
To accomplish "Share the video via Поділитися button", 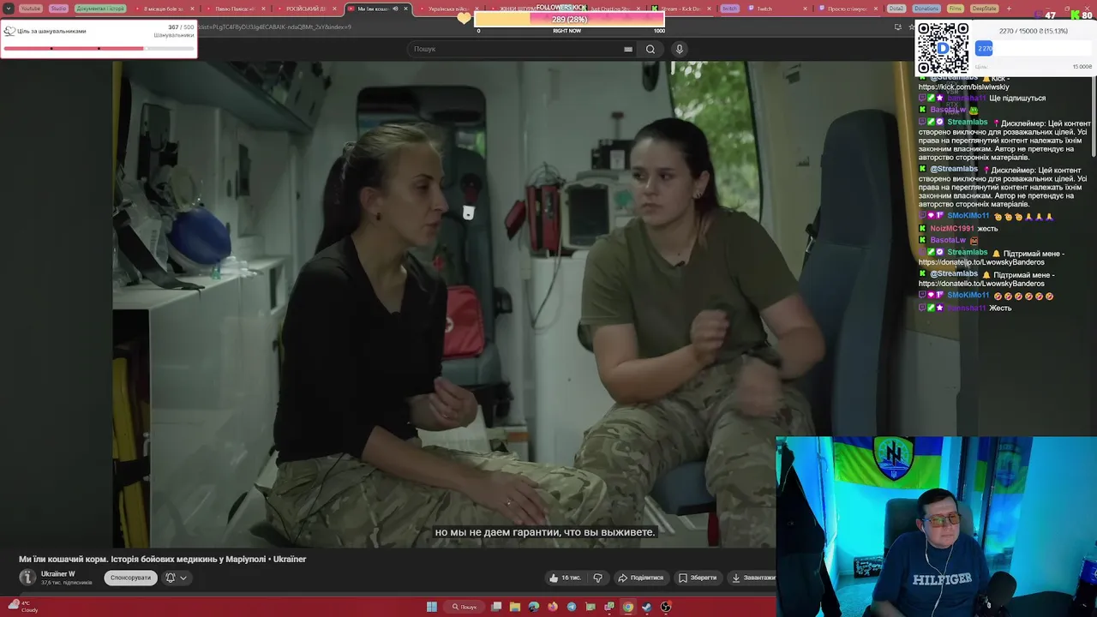I will click(x=641, y=578).
